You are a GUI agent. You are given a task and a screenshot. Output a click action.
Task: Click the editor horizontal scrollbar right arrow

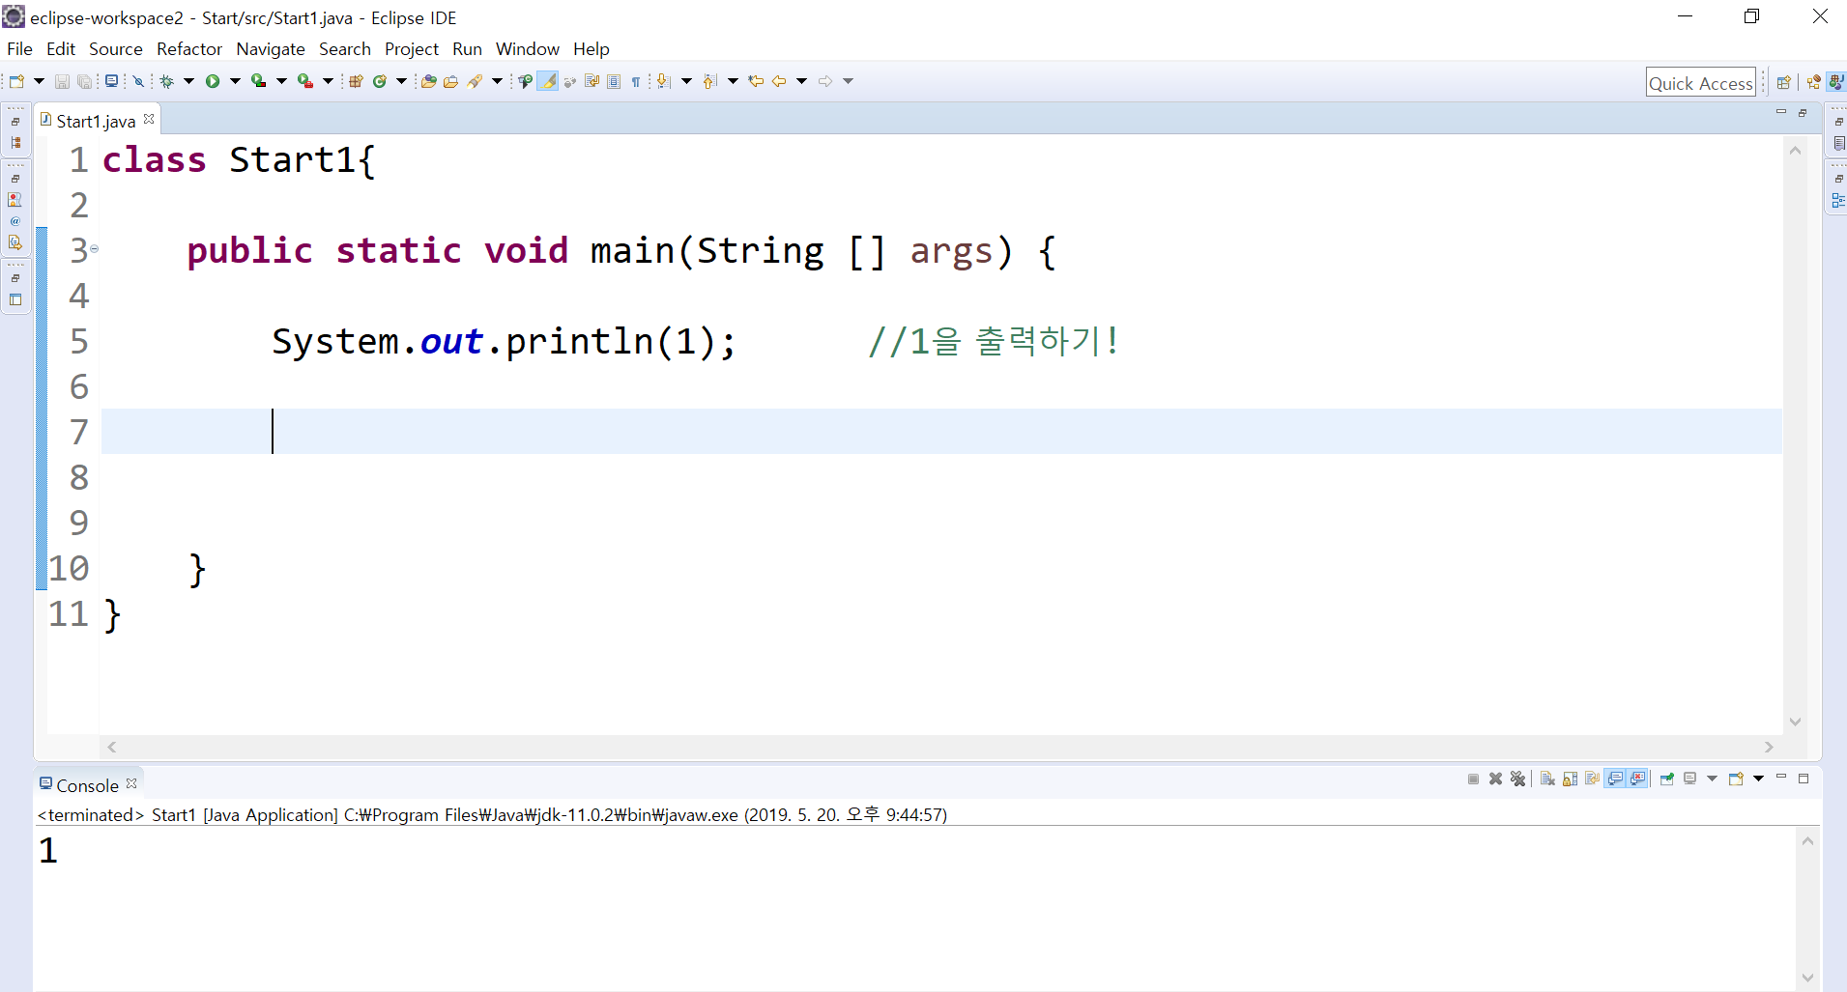pos(1769,747)
